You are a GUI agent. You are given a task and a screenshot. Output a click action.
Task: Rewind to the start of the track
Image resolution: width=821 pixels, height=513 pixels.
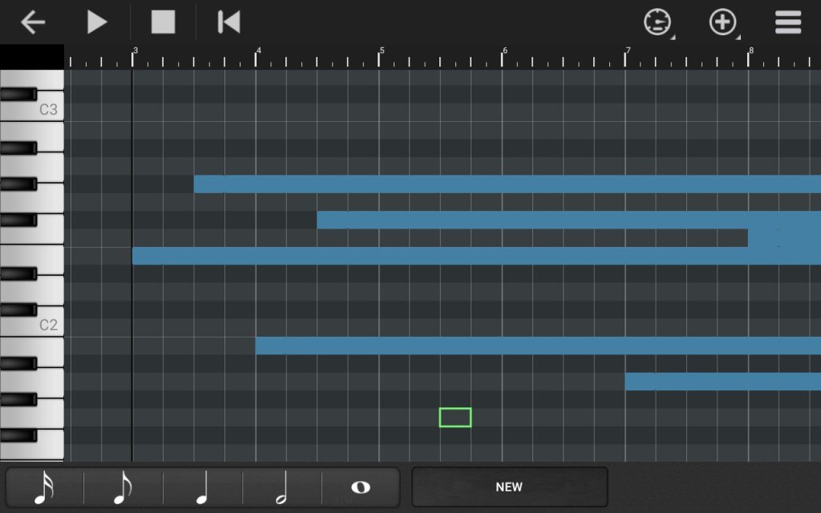pos(229,22)
